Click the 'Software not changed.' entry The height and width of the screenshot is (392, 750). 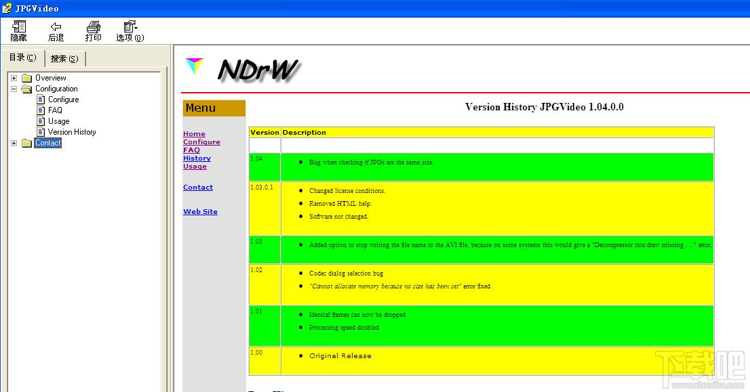pos(338,216)
